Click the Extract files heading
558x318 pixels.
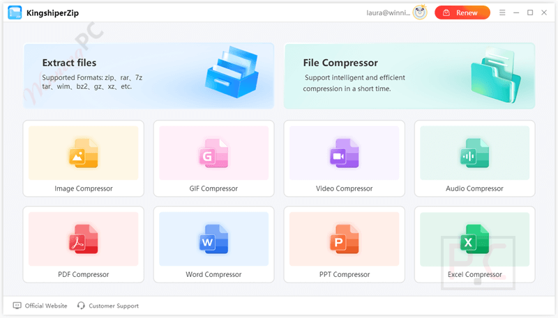point(69,63)
